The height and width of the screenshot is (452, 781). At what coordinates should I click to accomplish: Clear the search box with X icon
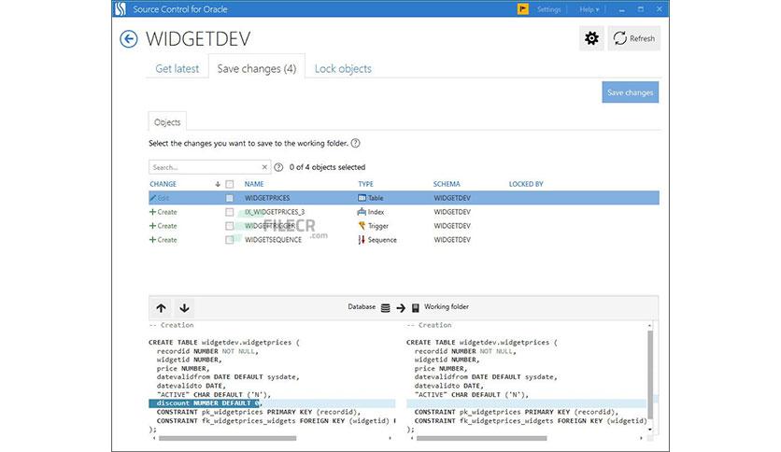264,167
